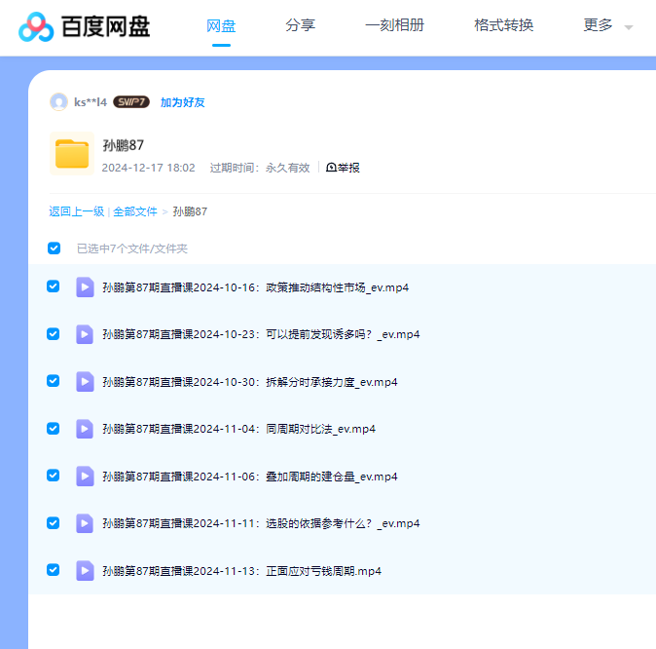
Task: Uncheck the select-all 已选中7个文件 checkbox
Action: 54,248
